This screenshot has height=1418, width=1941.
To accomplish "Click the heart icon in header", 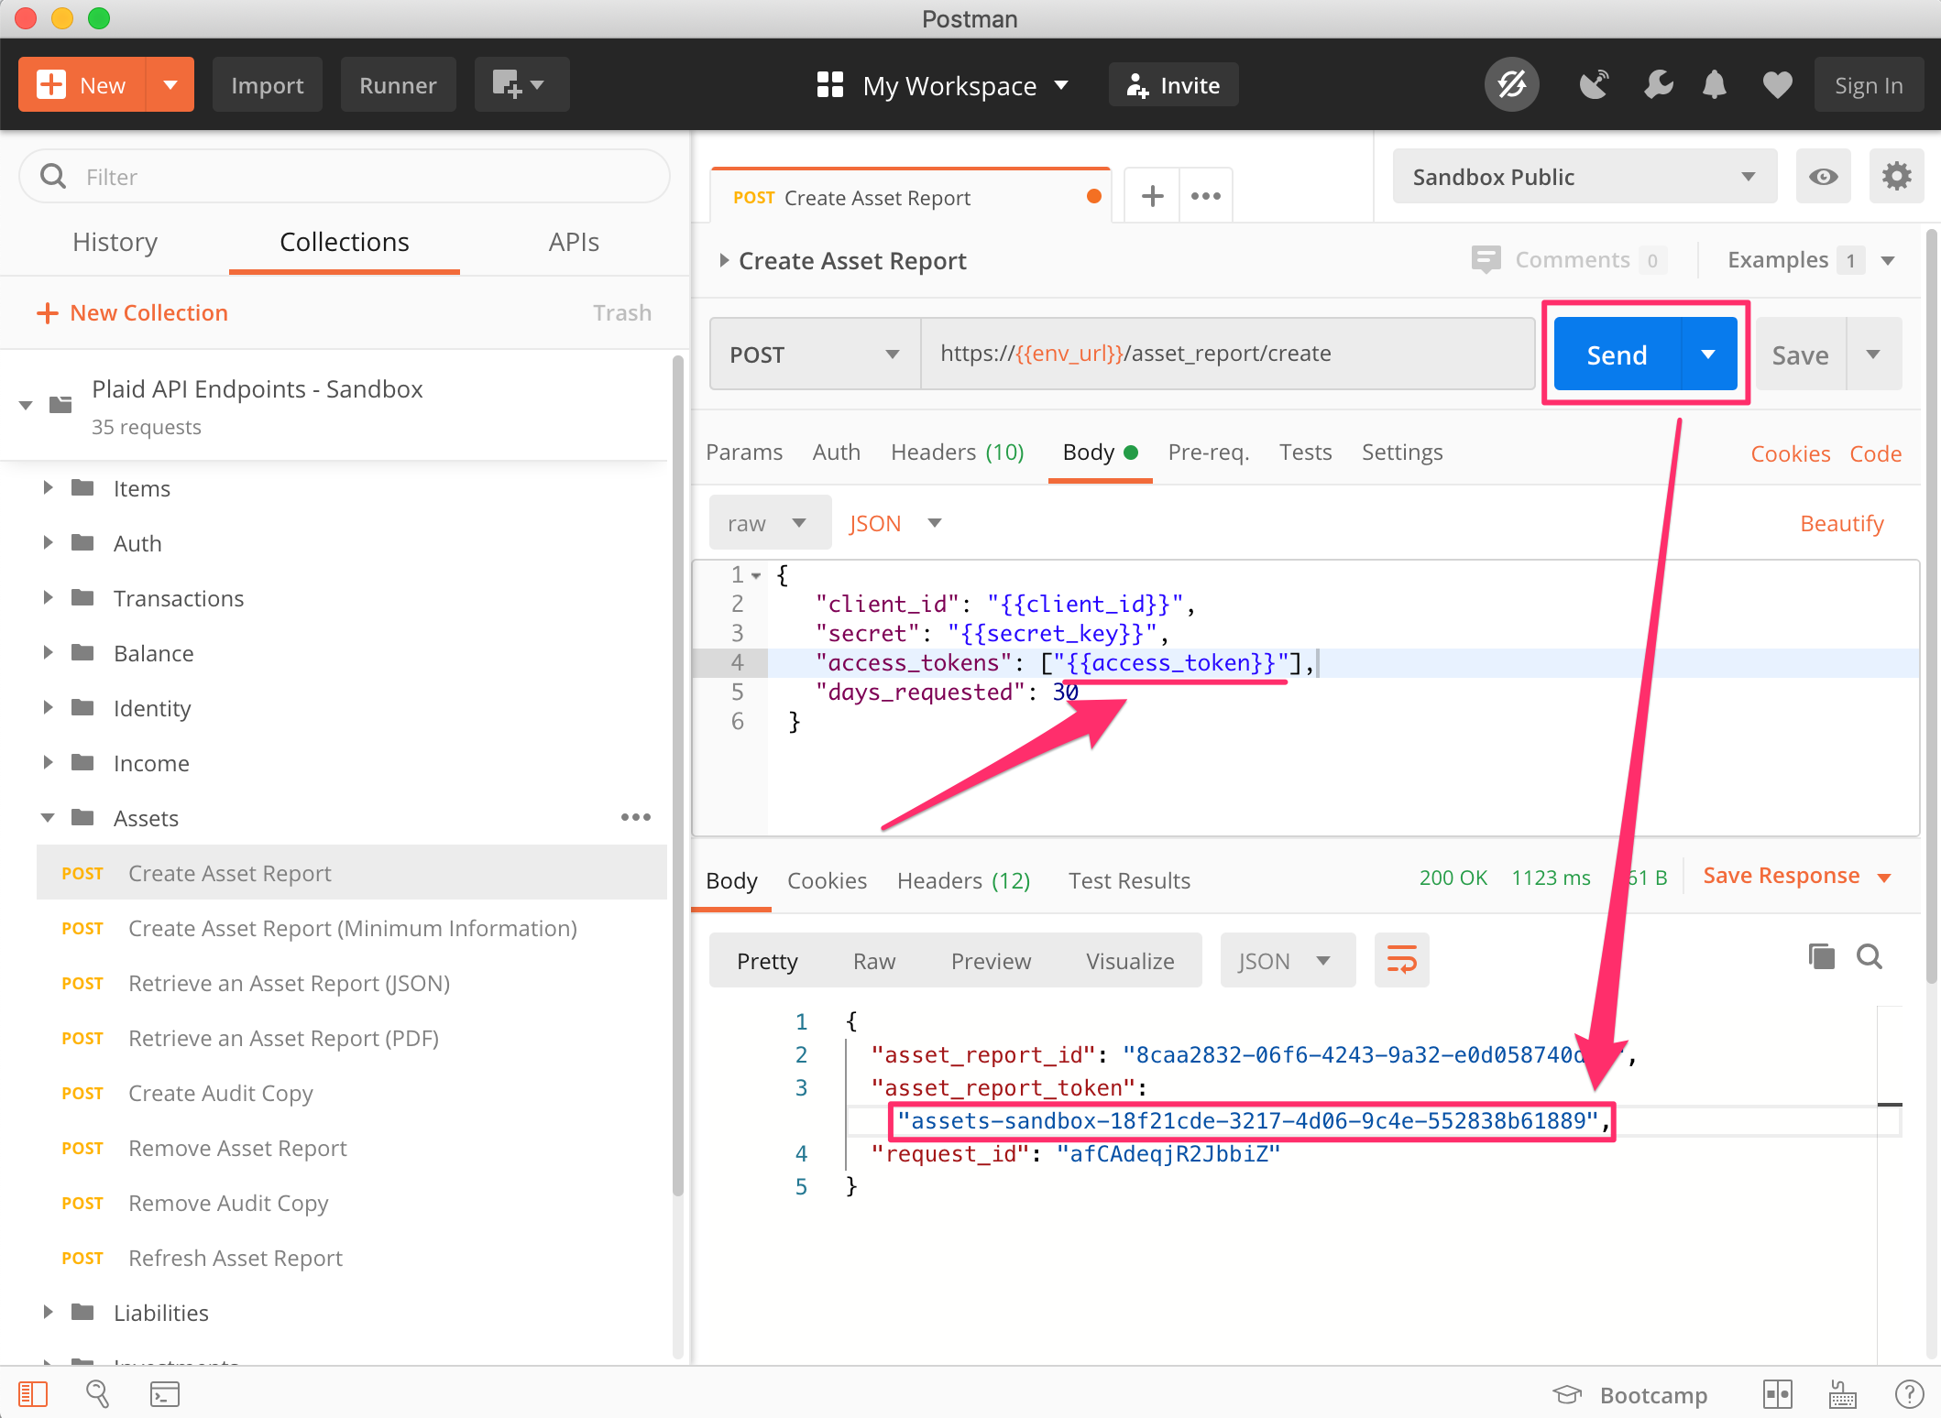I will [1777, 85].
